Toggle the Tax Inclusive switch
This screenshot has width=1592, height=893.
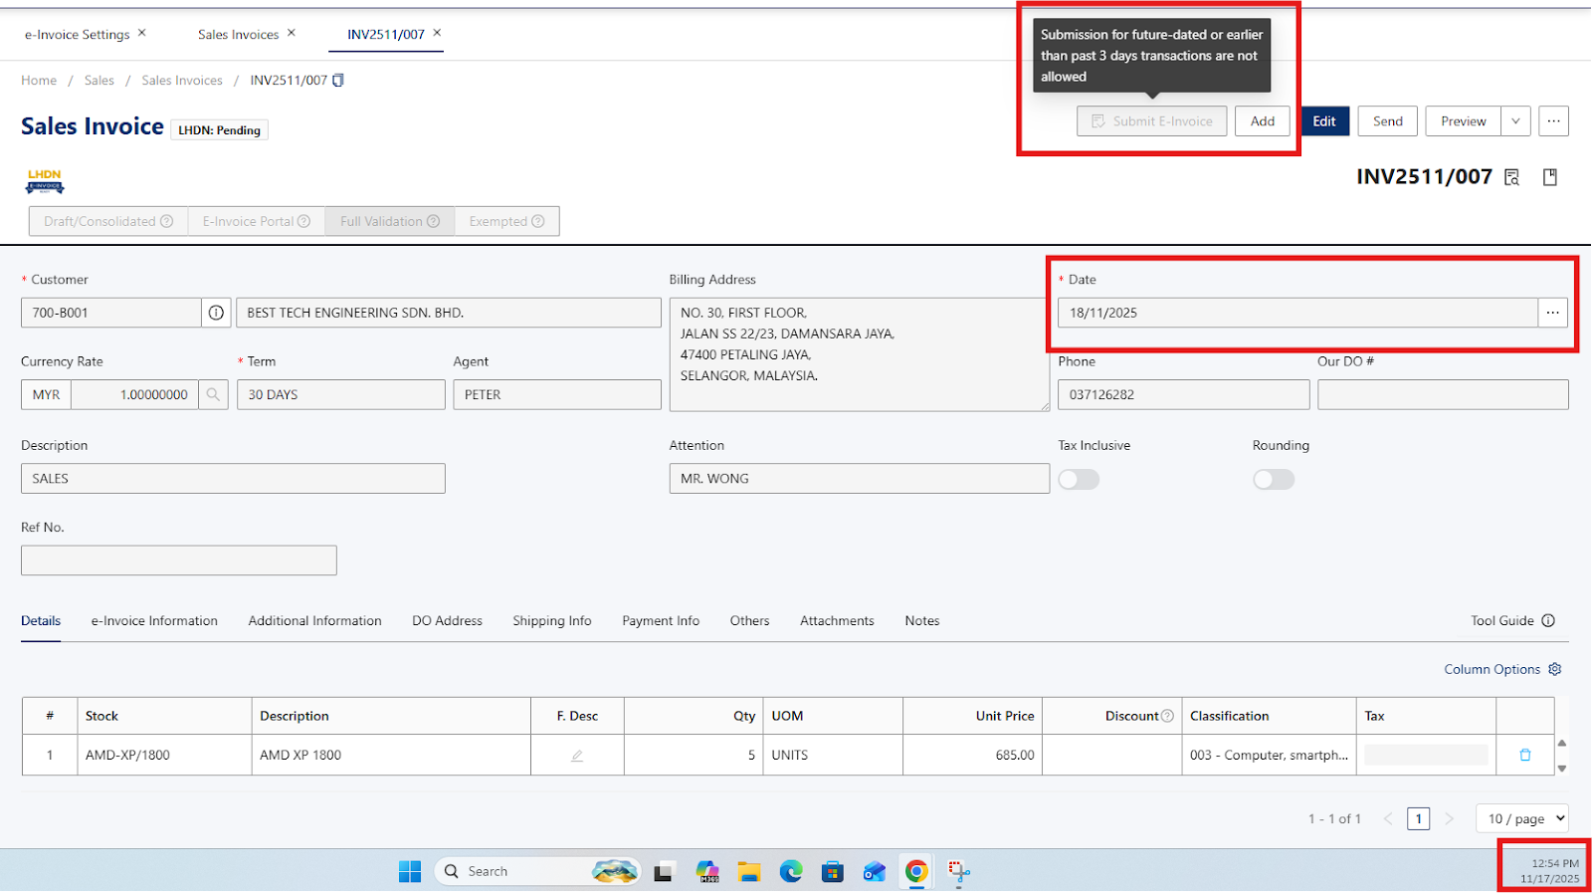[1079, 480]
